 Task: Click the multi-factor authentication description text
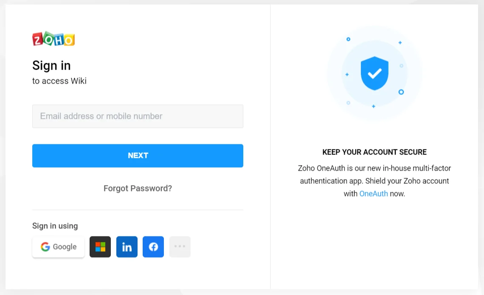tap(374, 180)
